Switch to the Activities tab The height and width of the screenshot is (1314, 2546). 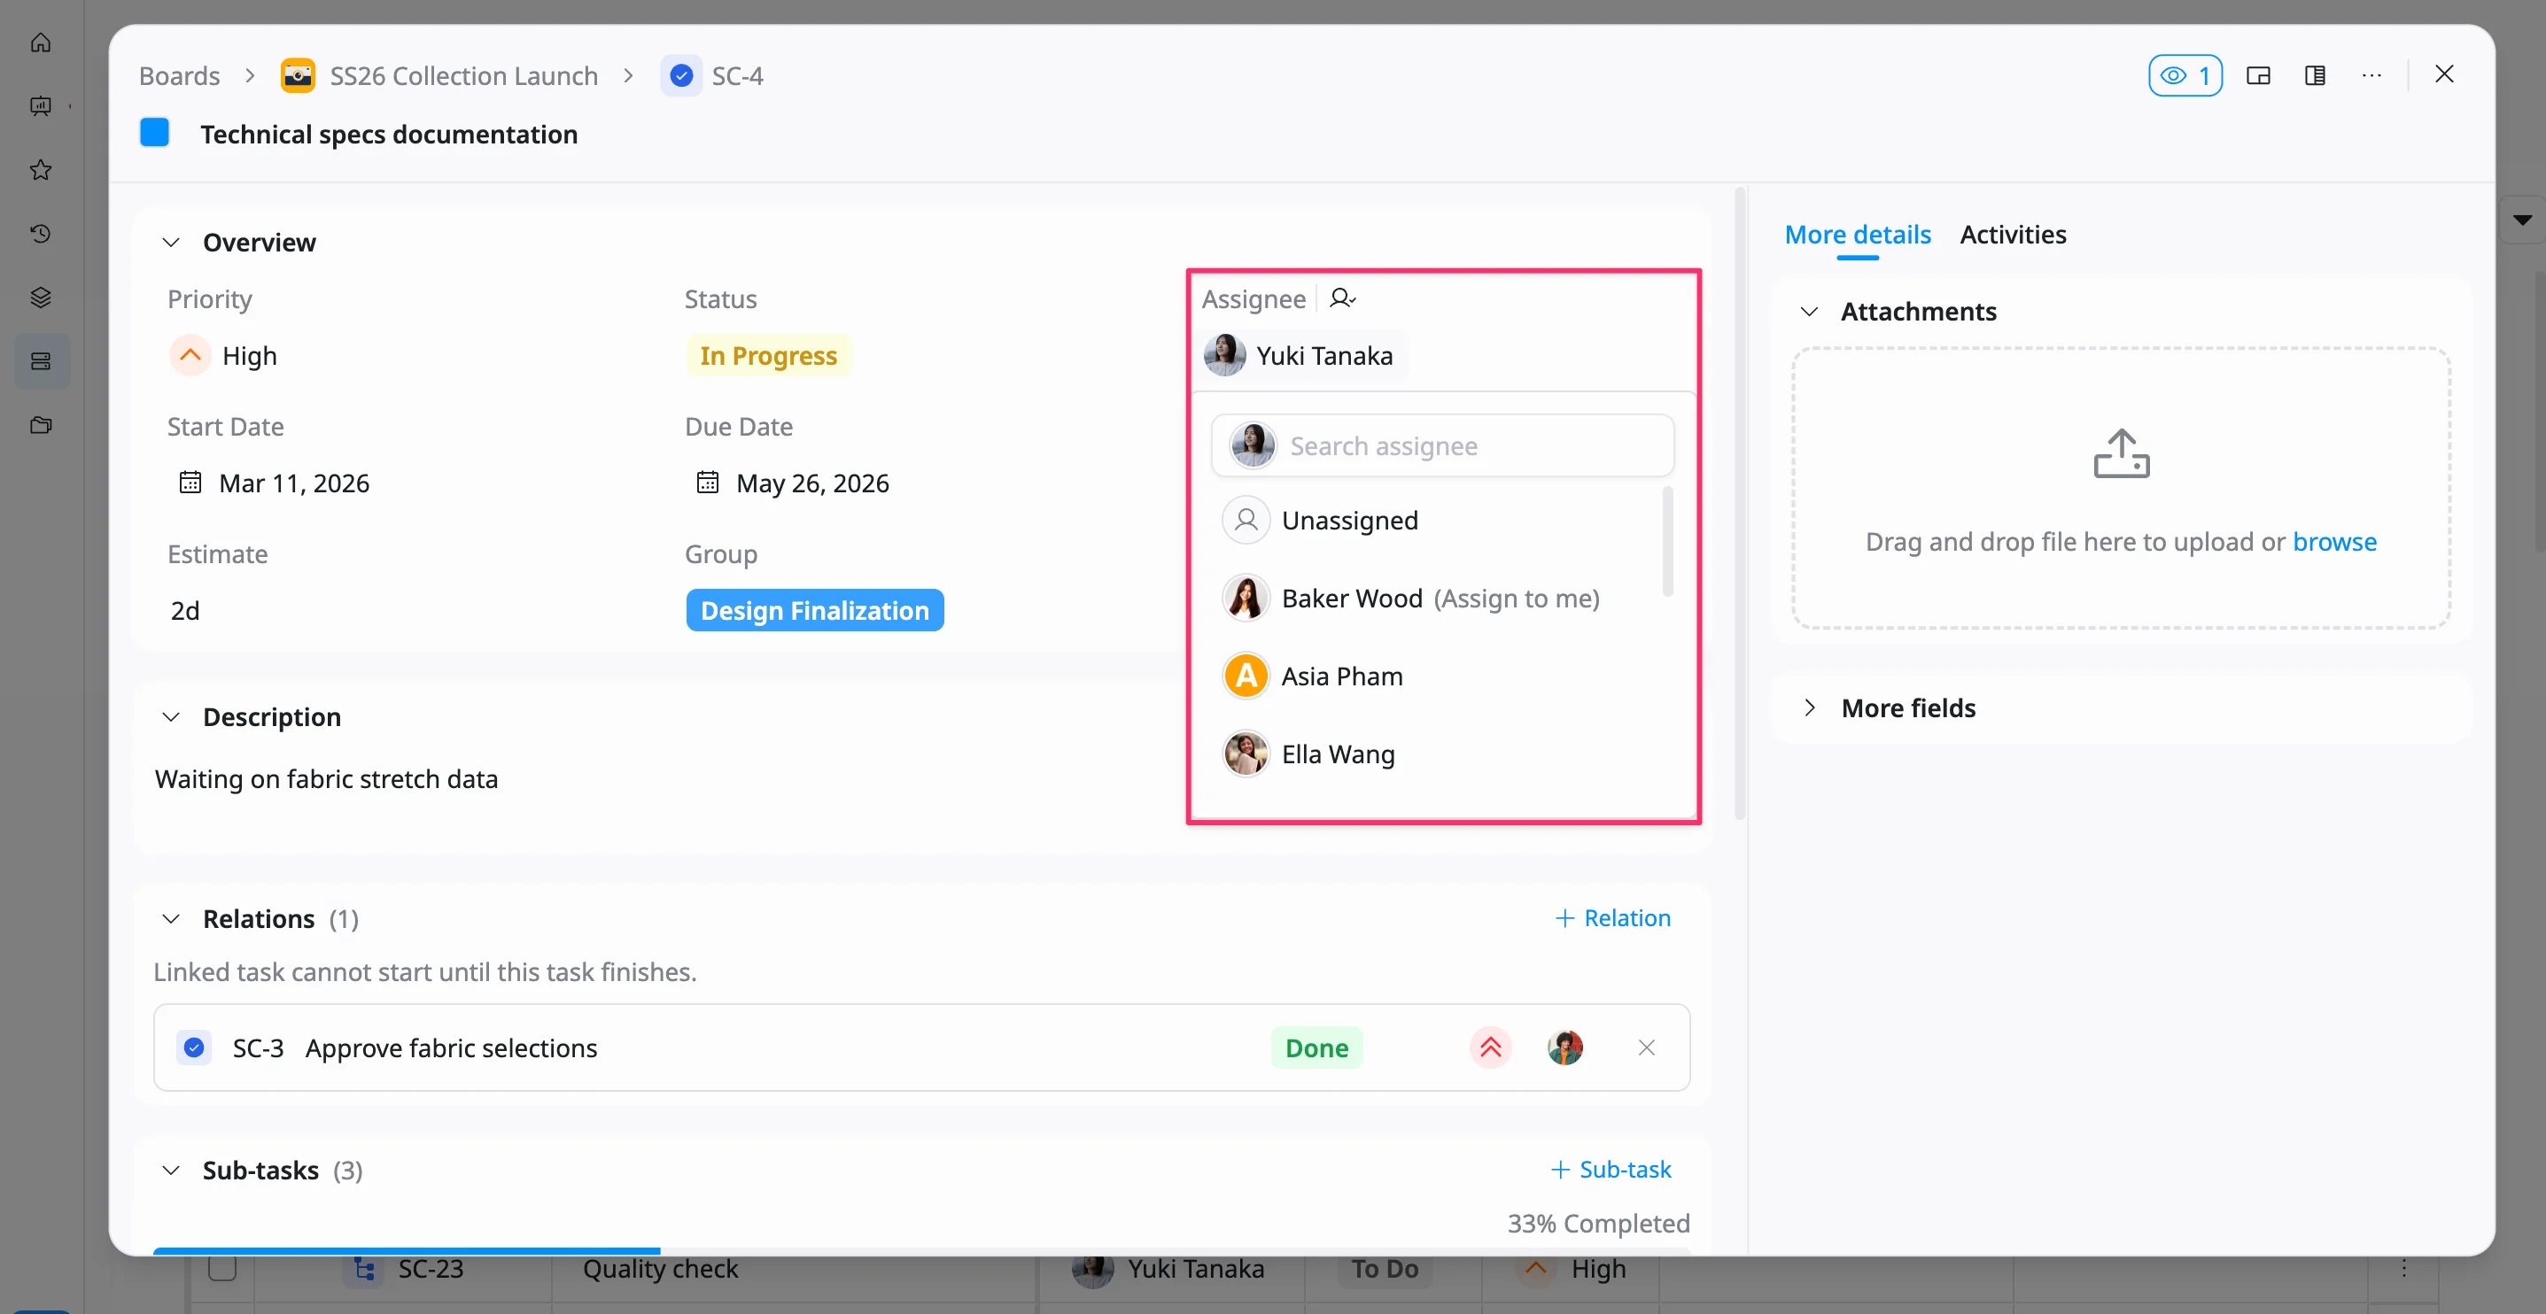click(x=2013, y=234)
